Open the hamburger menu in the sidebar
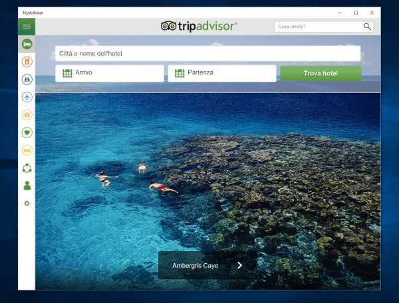The width and height of the screenshot is (399, 303). (x=27, y=27)
